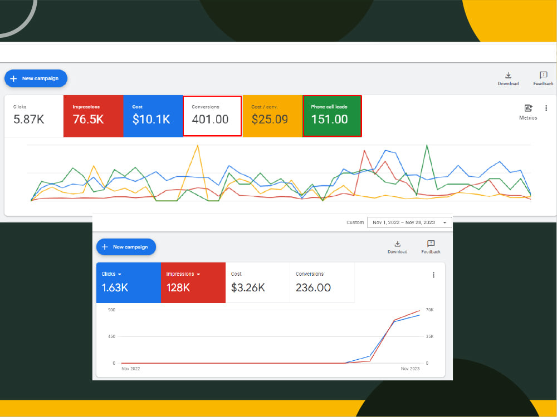This screenshot has width=557, height=417.
Task: Click the Download icon in the lower dashboard
Action: tap(398, 244)
